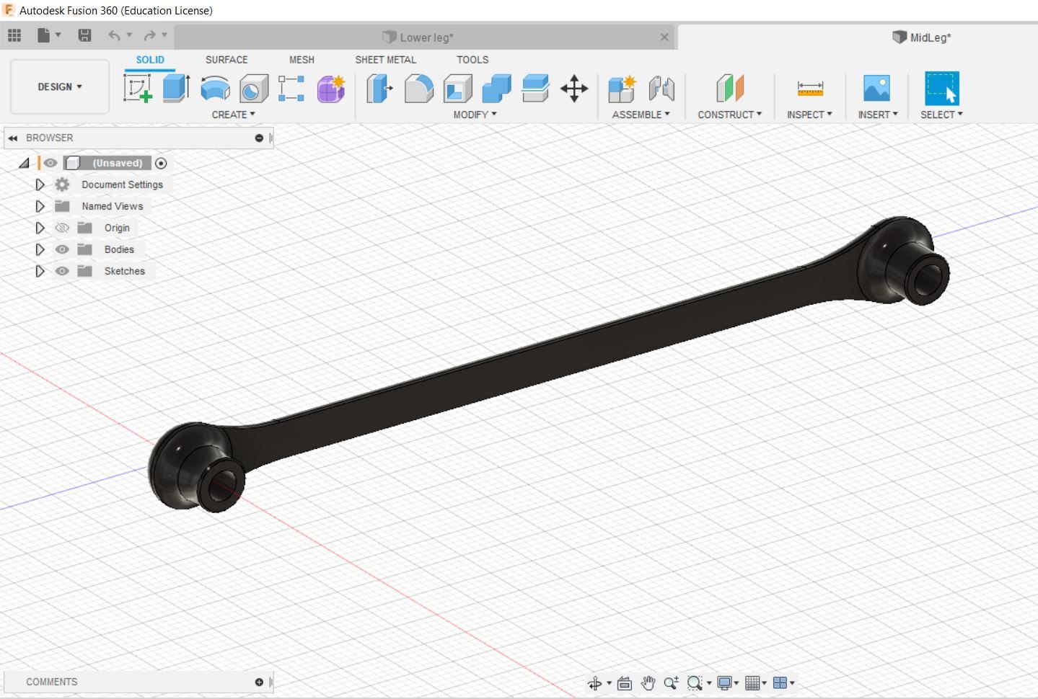Open the MODIFY dropdown menu
1038x699 pixels.
click(475, 115)
